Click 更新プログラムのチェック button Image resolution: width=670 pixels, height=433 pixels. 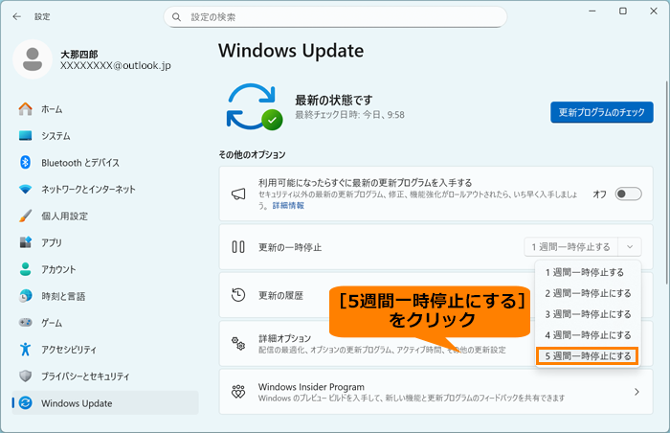point(602,112)
